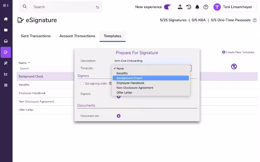Screen dimensions: 260x162
Task: Click the 0/5 One-Time Passcode text
Action: (x=231, y=20)
